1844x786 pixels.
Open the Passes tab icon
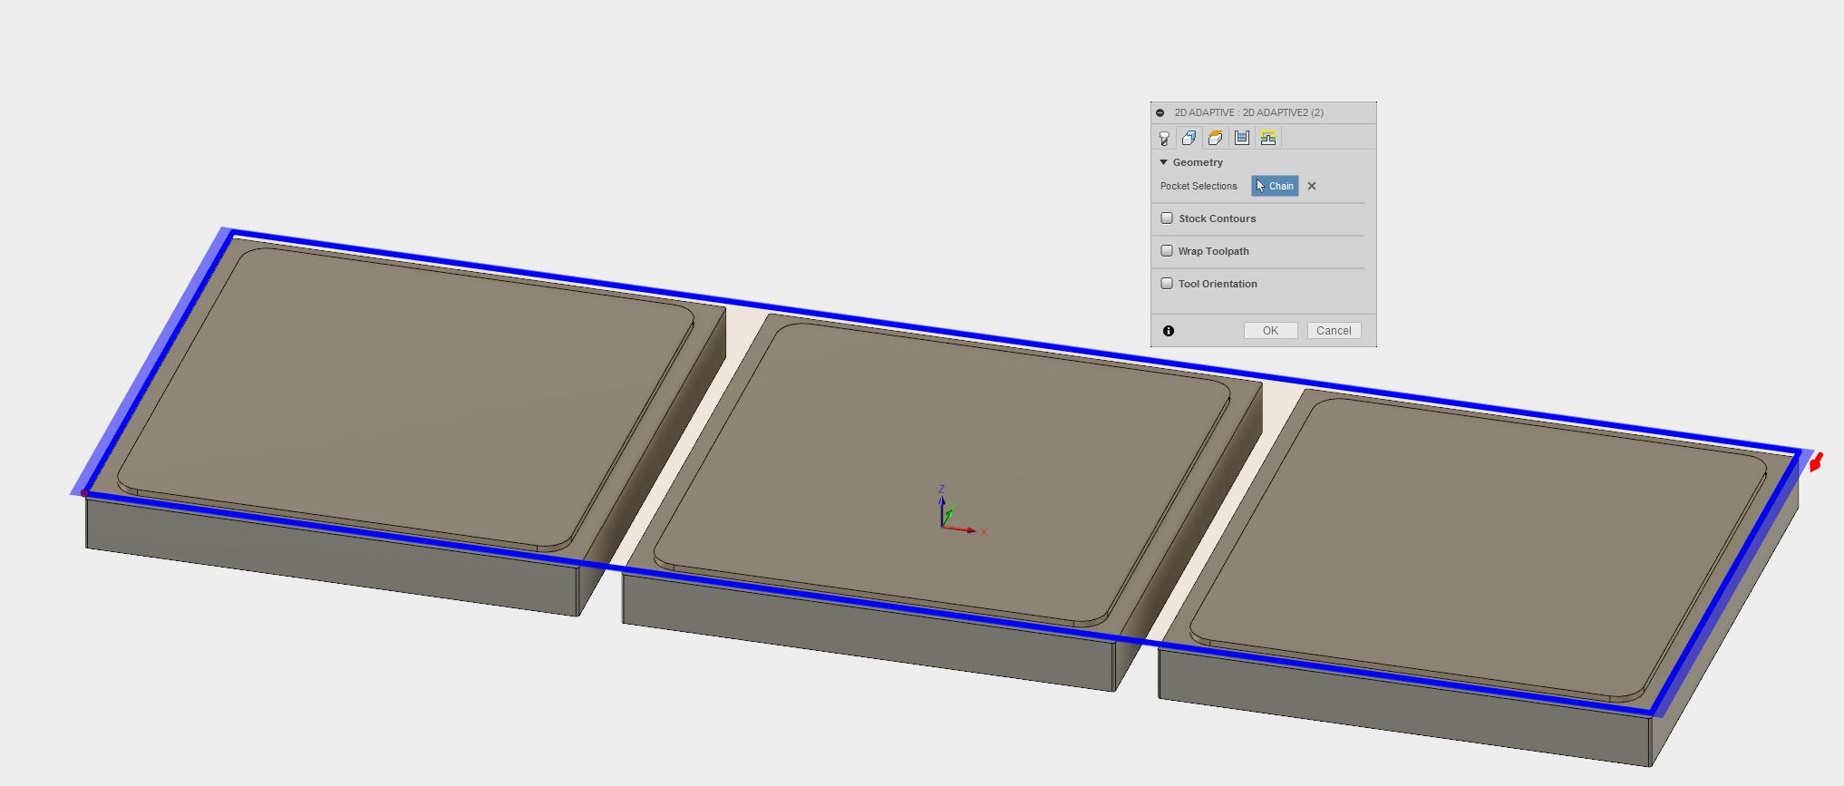click(1242, 138)
